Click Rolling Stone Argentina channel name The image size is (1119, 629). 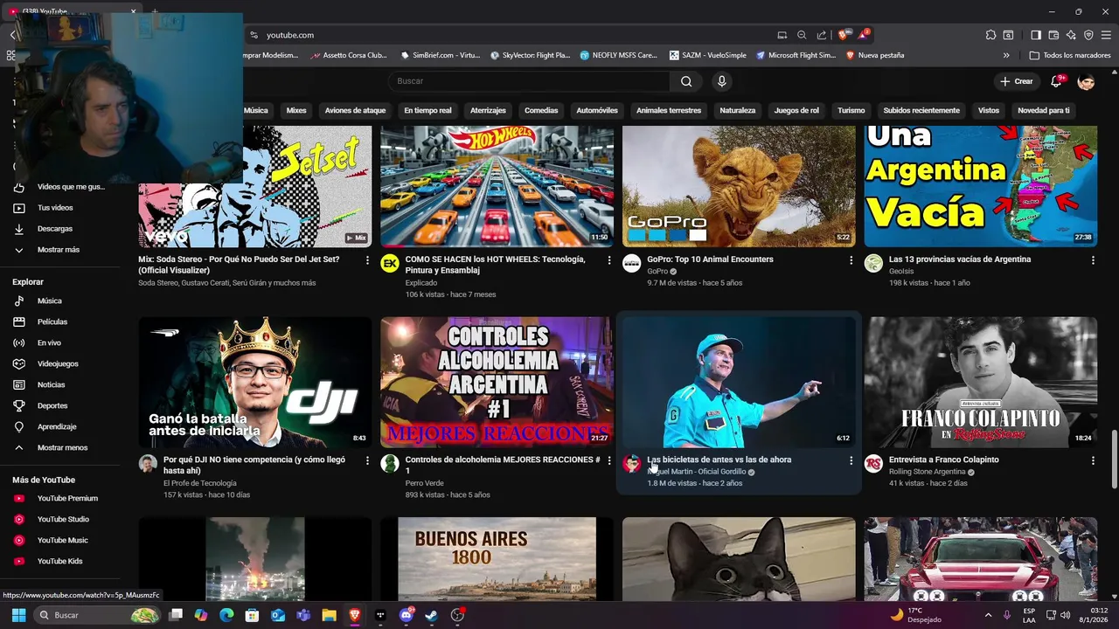927,472
